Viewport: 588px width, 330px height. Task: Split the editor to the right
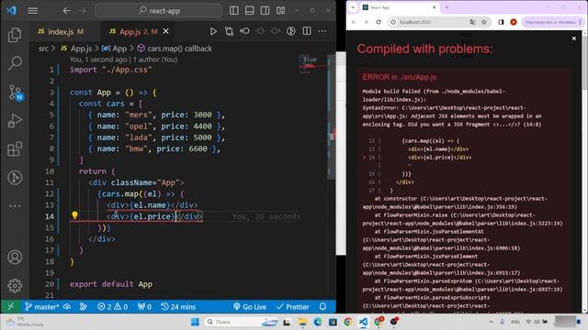[x=307, y=31]
